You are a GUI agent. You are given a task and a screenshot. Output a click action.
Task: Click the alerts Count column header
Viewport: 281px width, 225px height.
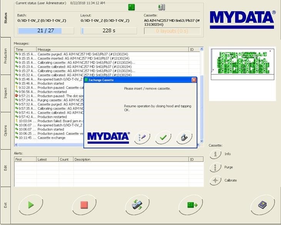pos(66,160)
